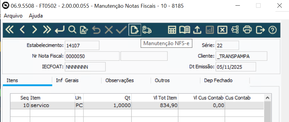The image size is (289, 122).
Task: Go to the previous record
Action: tap(22, 30)
